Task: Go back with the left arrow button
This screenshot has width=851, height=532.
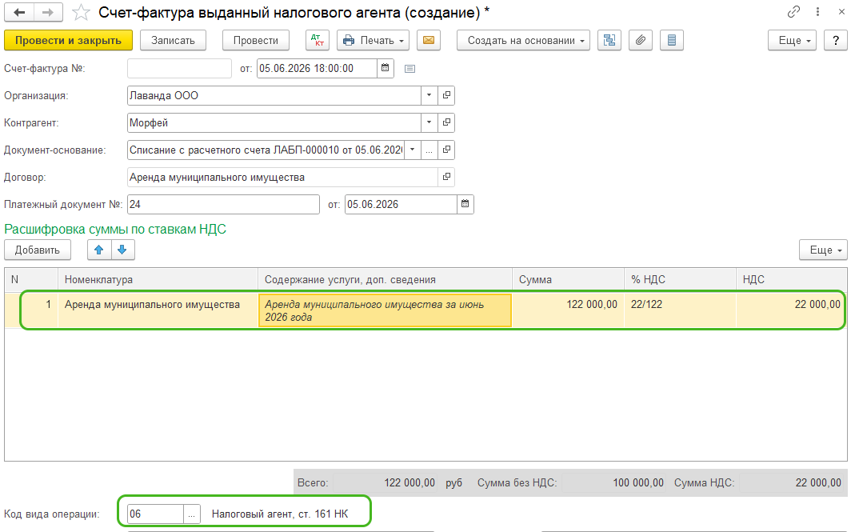Action: click(19, 12)
